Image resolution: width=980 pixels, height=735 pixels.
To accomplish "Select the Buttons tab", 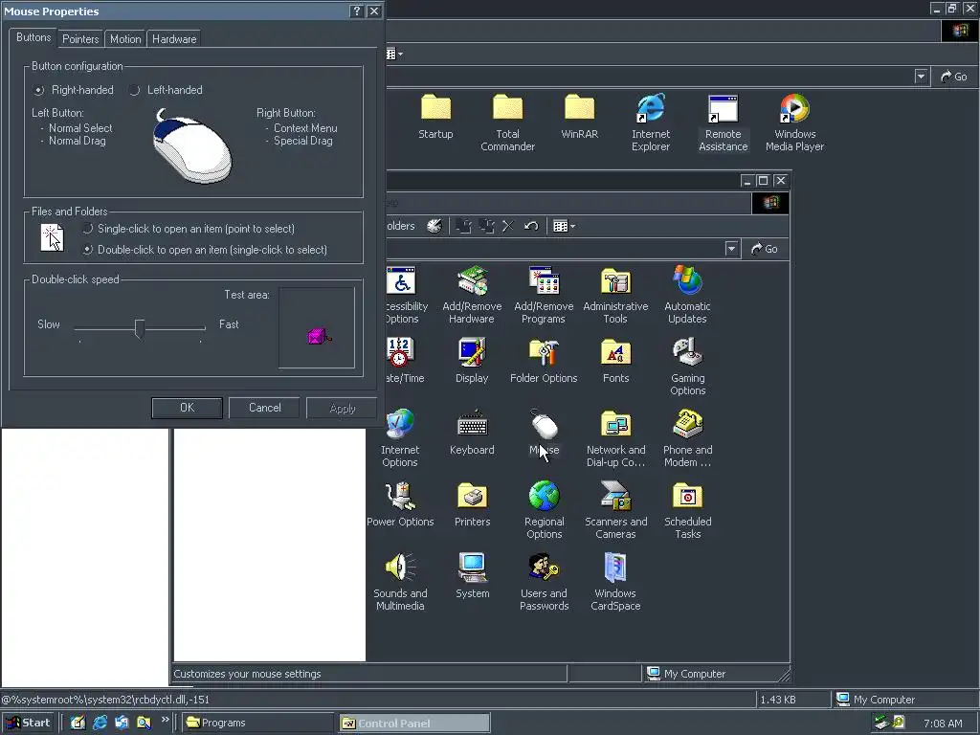I will 33,37.
